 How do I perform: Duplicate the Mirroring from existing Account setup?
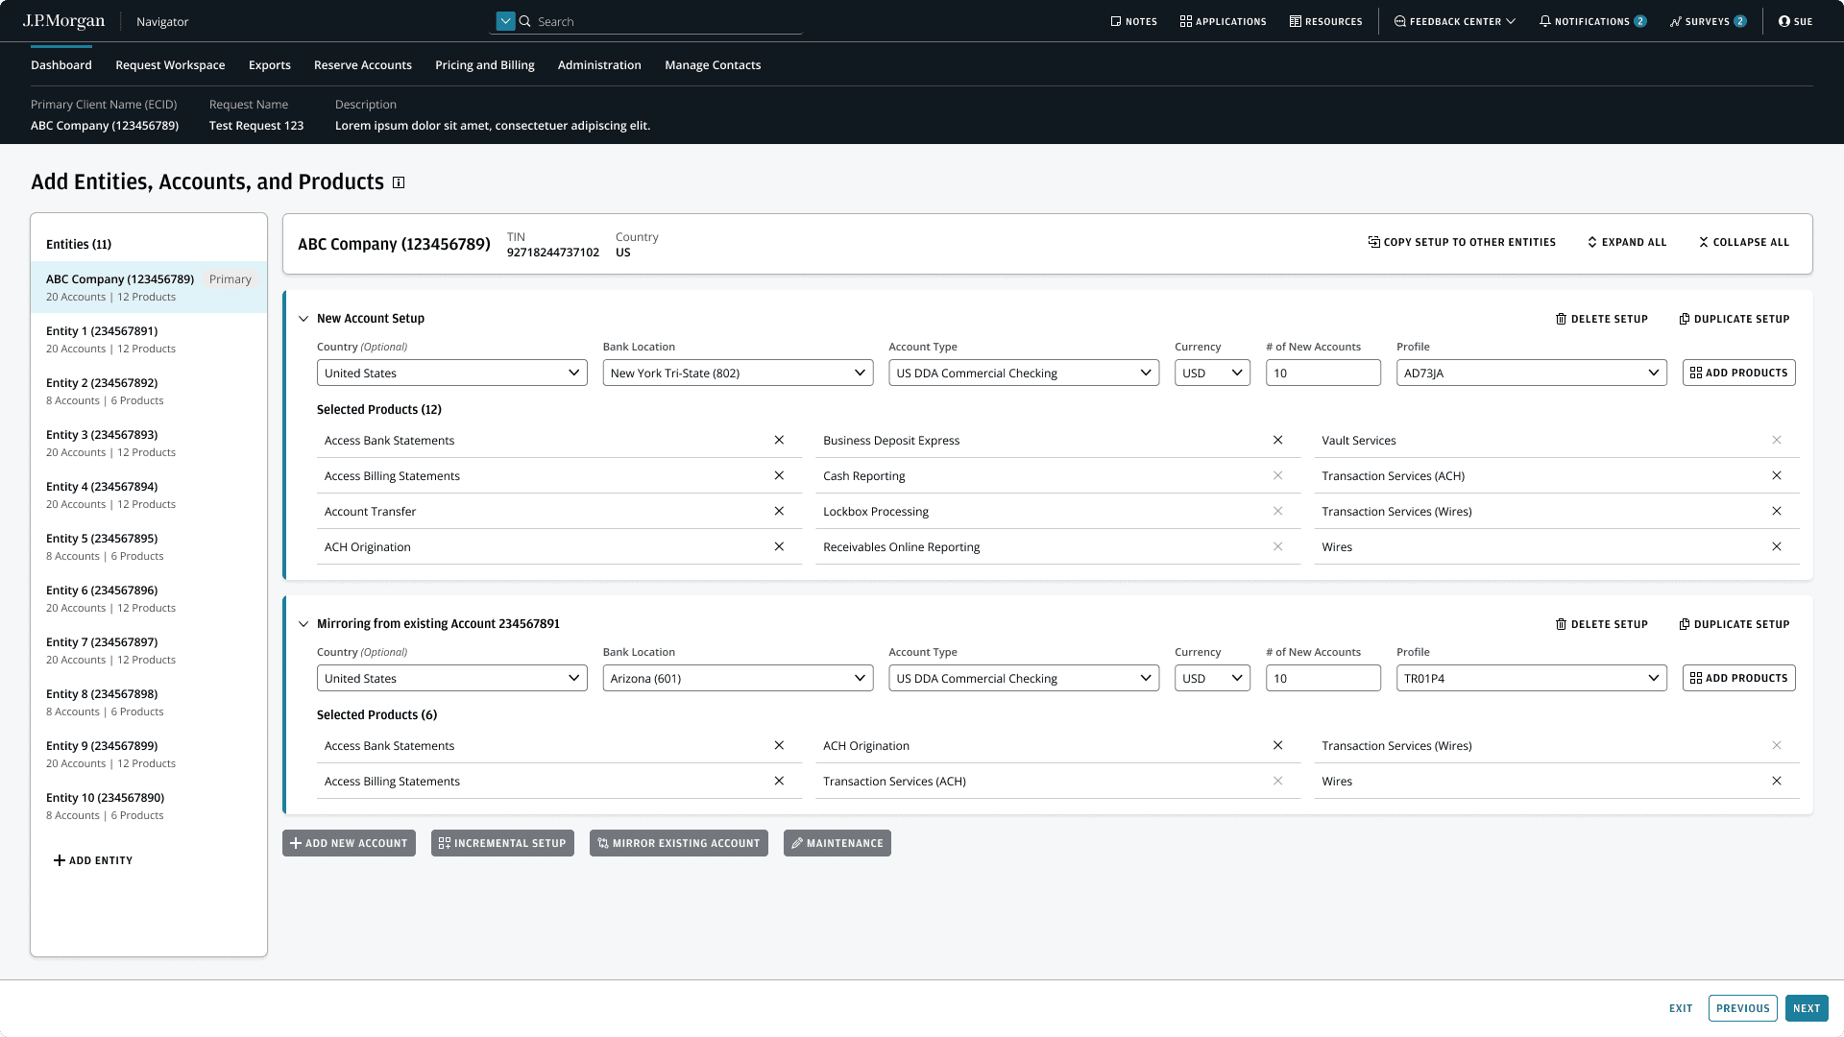coord(1734,624)
